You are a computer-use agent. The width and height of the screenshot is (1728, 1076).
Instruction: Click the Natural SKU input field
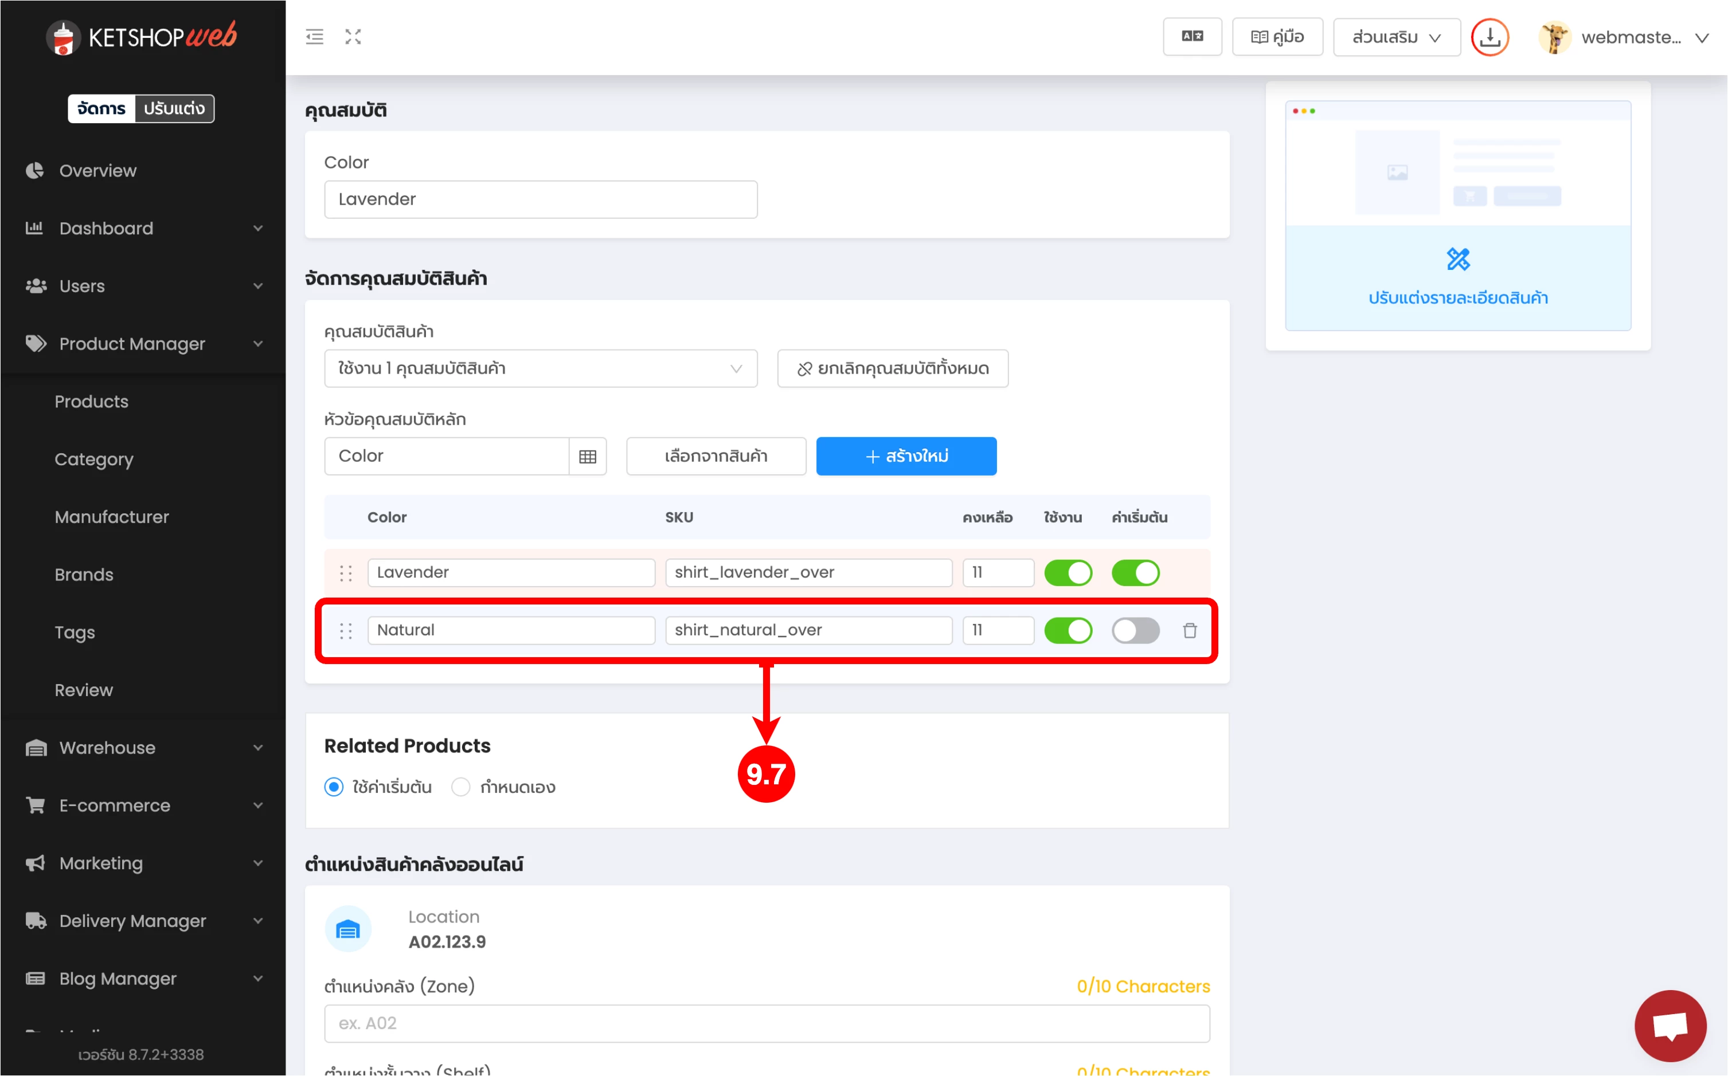click(808, 630)
